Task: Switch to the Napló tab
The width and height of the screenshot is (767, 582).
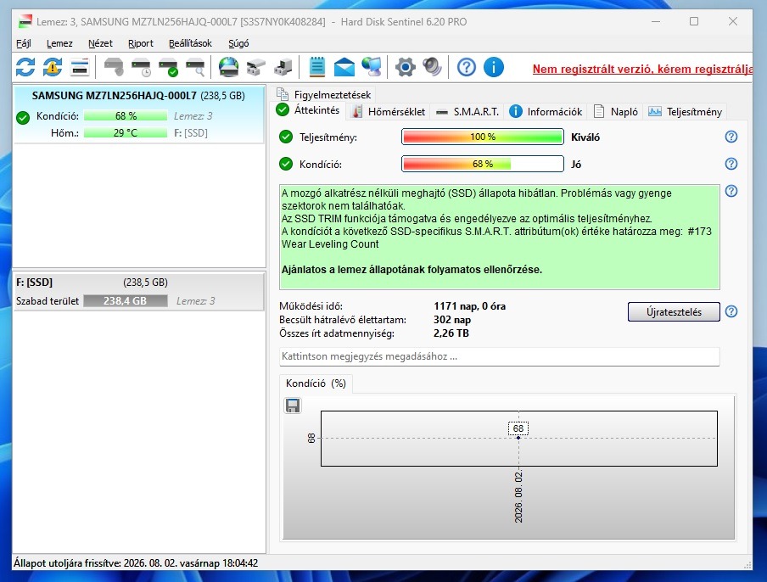Action: coord(616,112)
